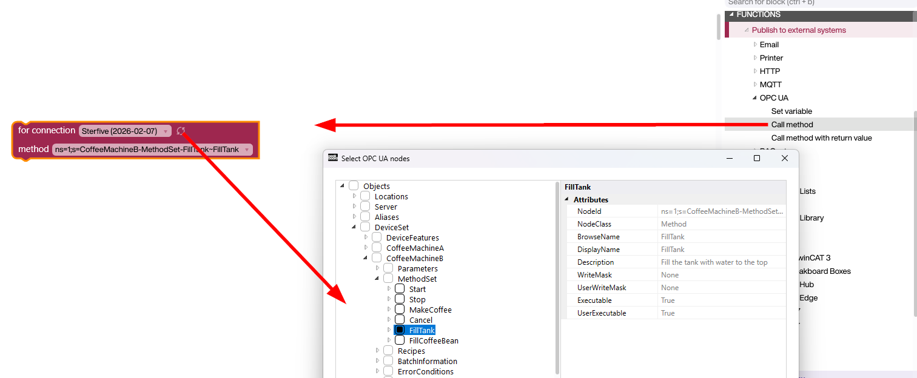Expand the CoffeeMachineA tree node

[366, 248]
